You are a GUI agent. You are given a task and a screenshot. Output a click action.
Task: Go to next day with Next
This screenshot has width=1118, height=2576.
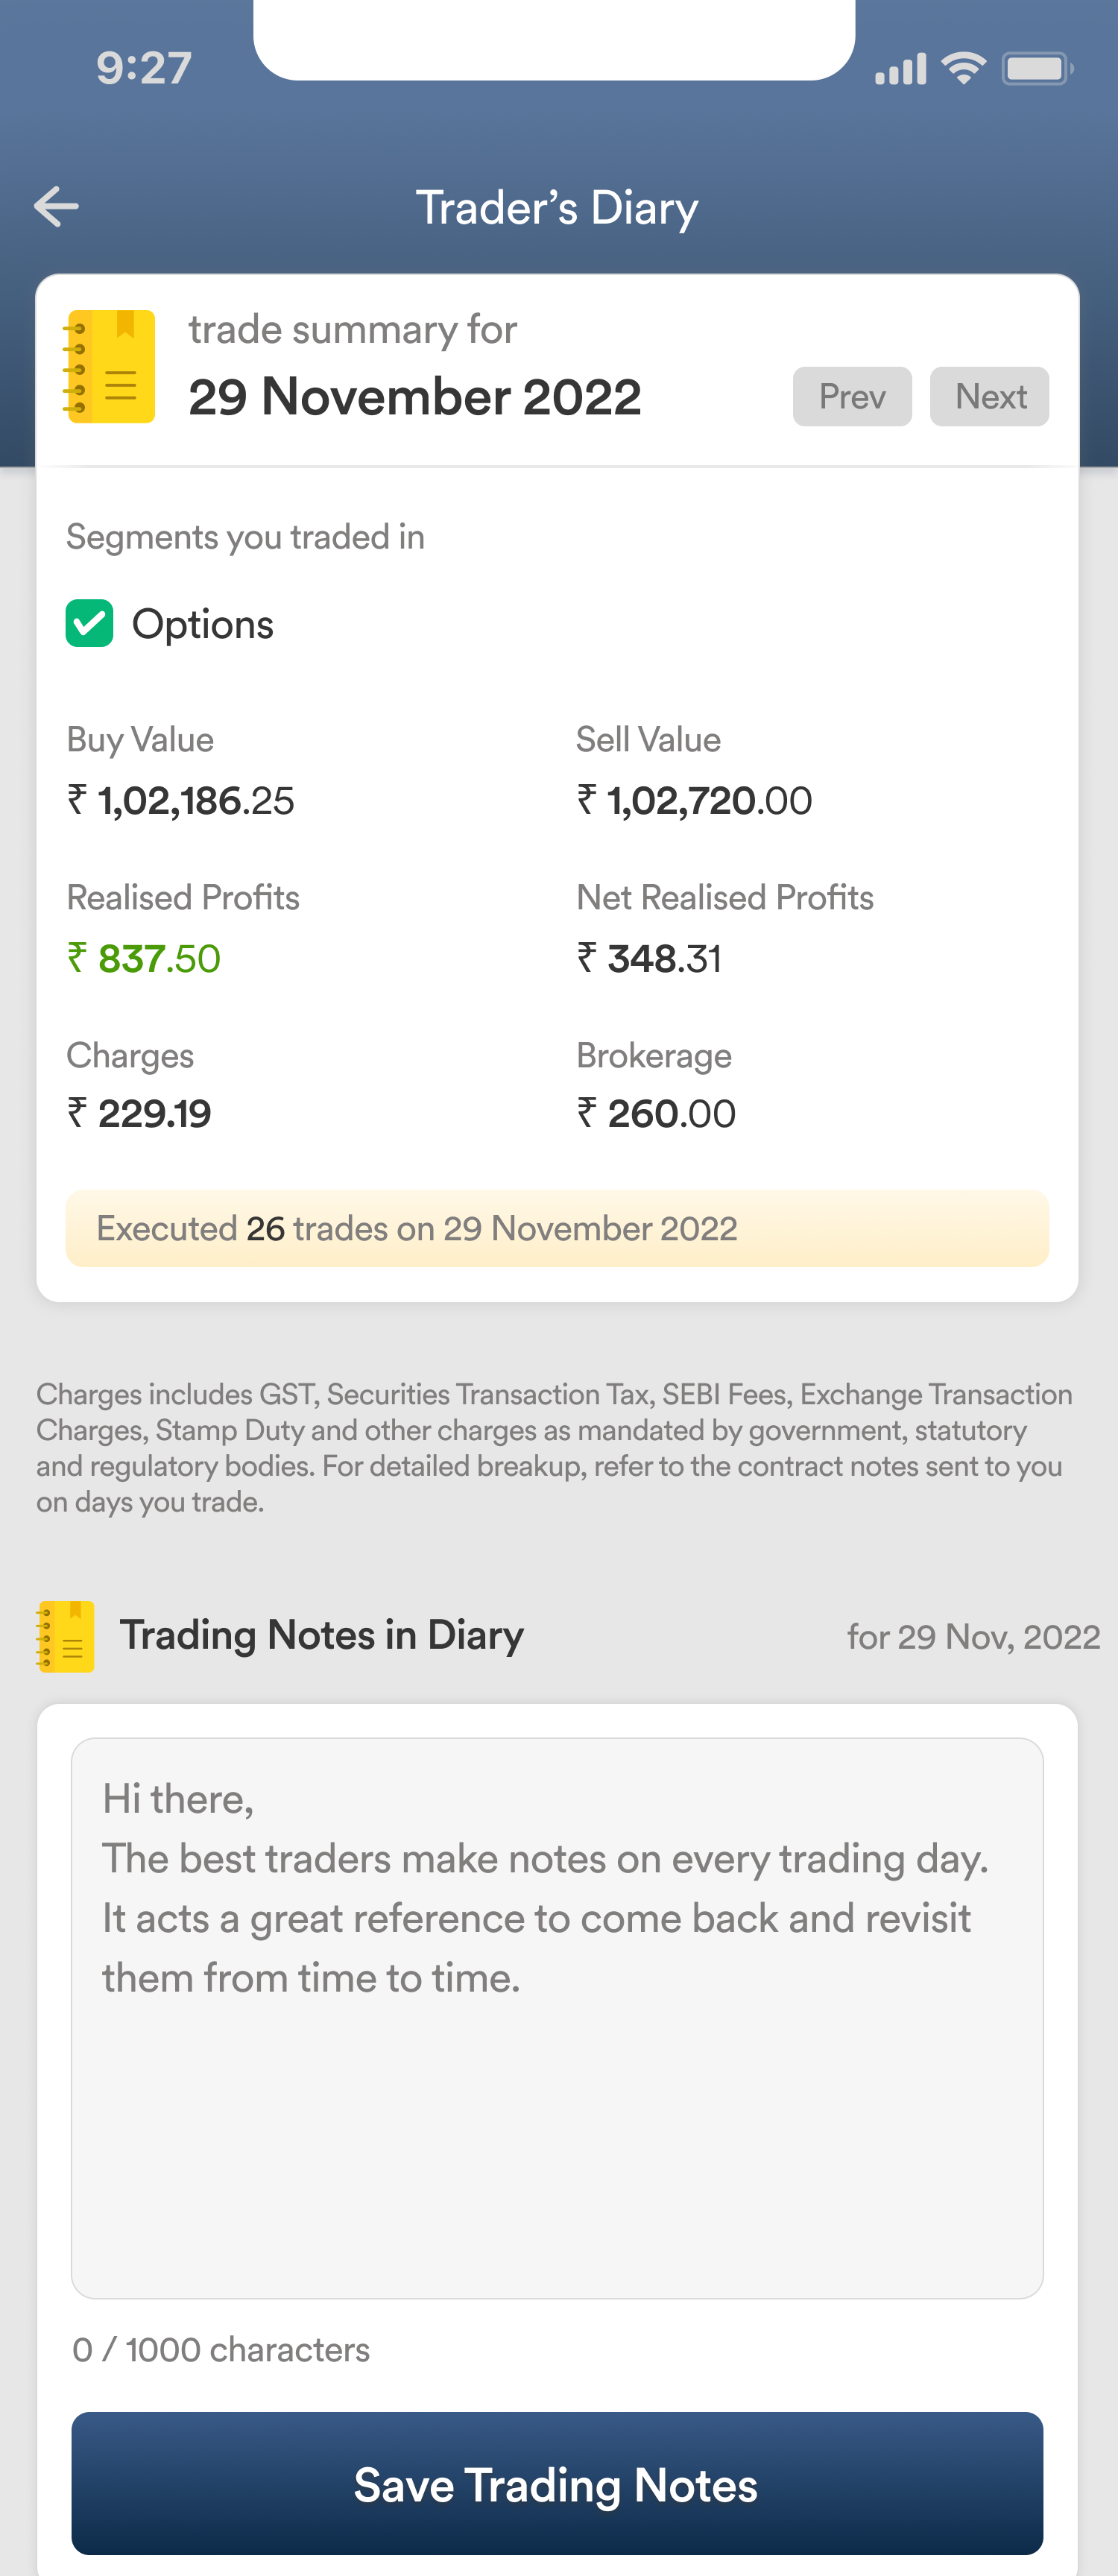[x=989, y=396]
